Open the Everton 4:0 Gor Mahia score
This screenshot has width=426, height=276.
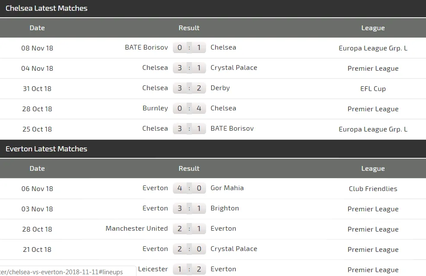189,188
